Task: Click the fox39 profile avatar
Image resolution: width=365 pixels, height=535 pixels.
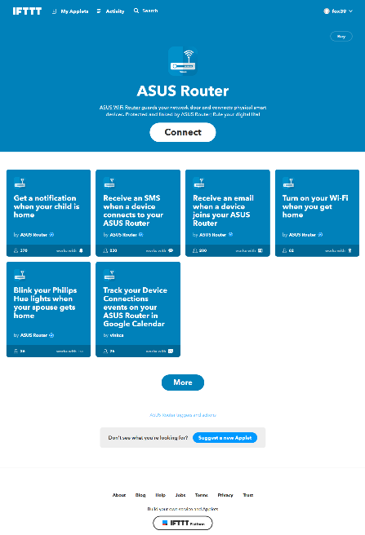Action: click(327, 11)
